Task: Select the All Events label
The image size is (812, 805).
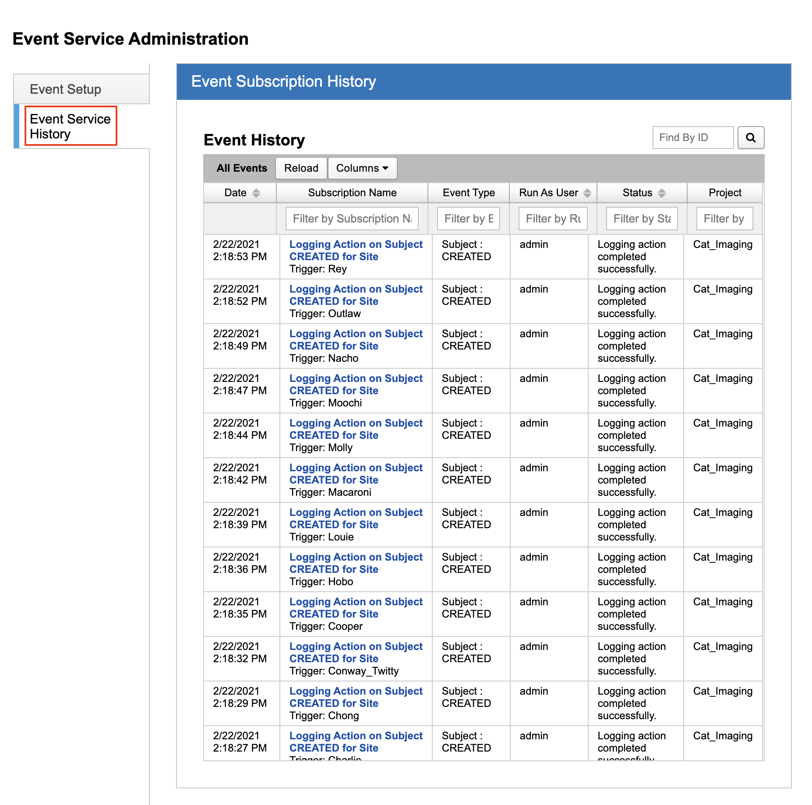Action: (x=242, y=168)
